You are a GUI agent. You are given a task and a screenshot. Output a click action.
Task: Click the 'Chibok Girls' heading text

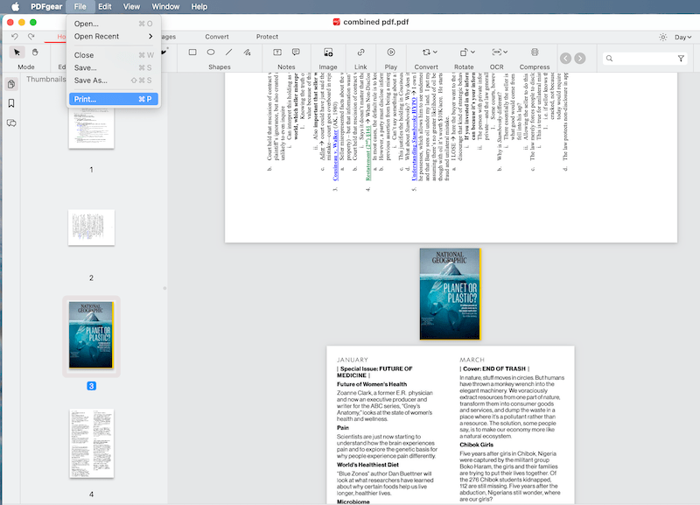point(476,445)
